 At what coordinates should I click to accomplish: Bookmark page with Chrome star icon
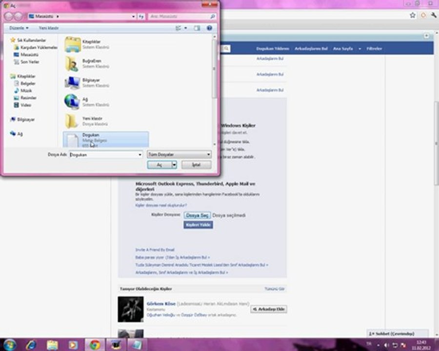pos(412,15)
